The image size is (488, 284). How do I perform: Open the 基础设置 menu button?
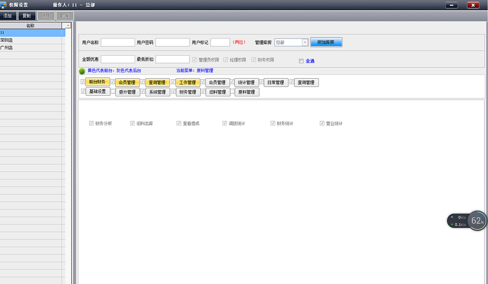click(x=98, y=92)
